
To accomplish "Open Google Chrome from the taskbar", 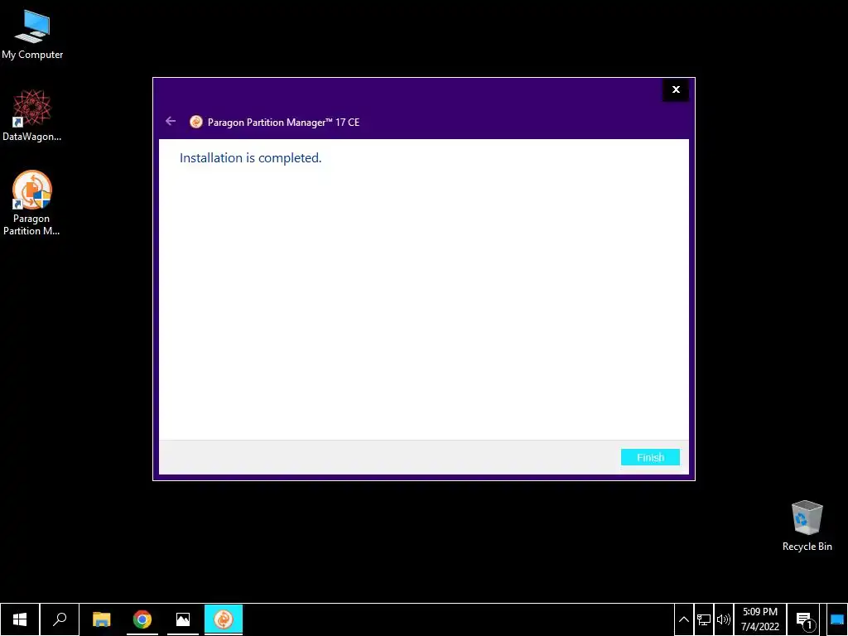I will [x=142, y=619].
